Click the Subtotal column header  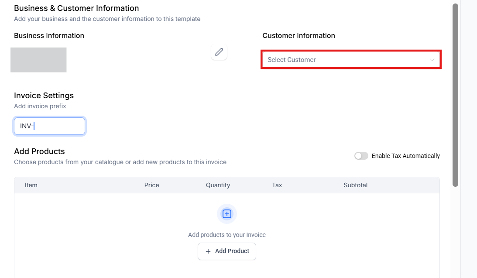pyautogui.click(x=355, y=185)
